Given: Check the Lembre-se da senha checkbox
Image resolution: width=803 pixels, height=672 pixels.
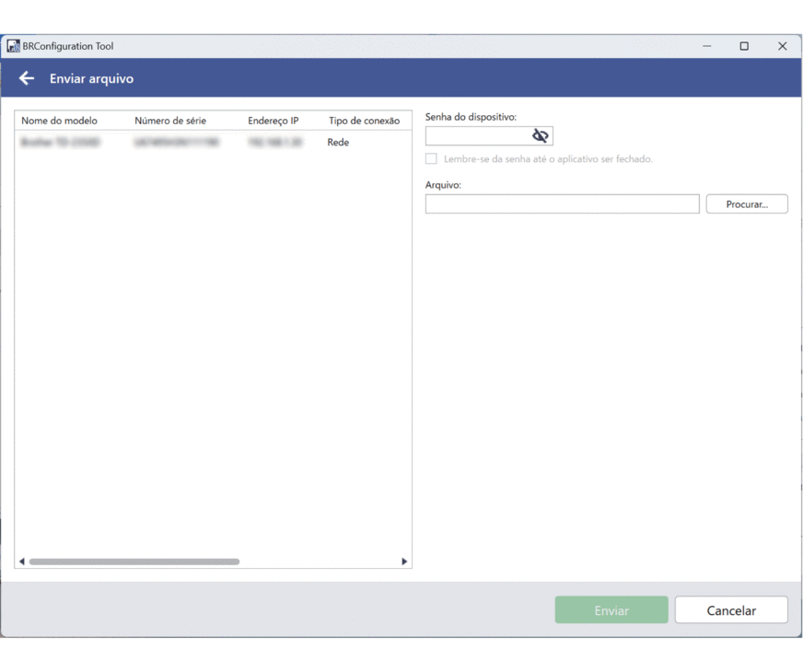Looking at the screenshot, I should coord(431,158).
